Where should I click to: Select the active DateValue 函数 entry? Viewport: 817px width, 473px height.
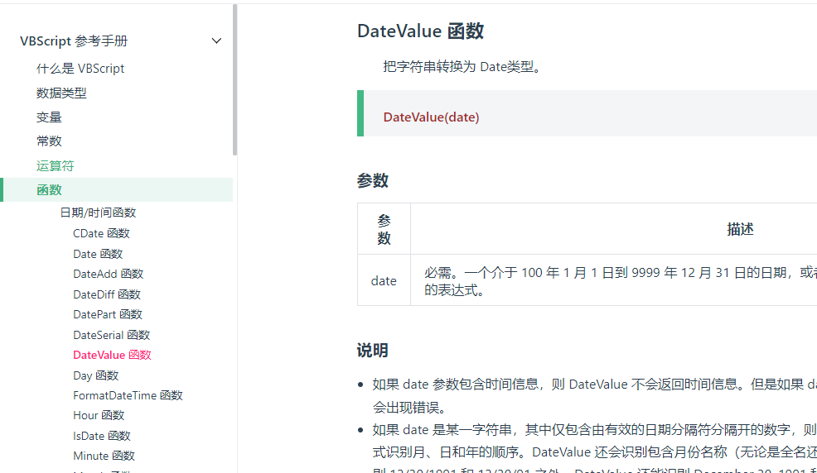point(112,355)
